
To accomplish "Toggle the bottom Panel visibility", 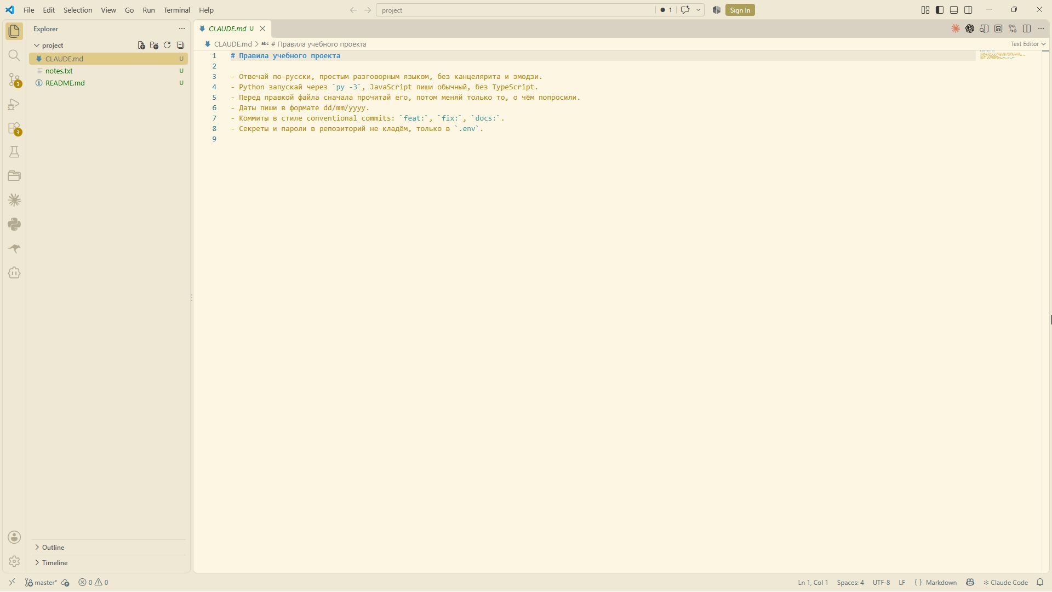I will coord(954,10).
